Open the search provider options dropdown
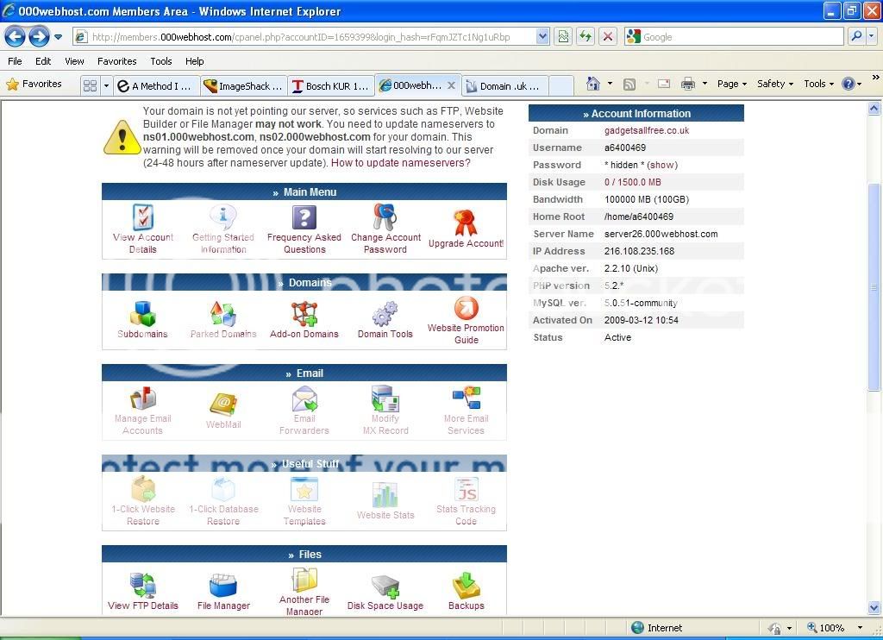The width and height of the screenshot is (883, 640). [x=871, y=37]
